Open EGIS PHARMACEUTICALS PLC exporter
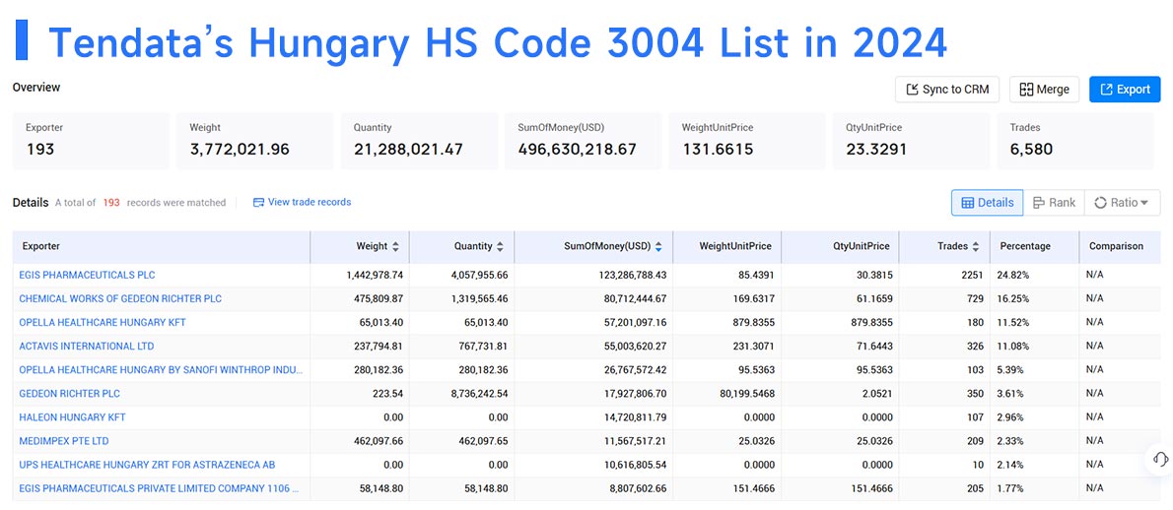 click(87, 275)
